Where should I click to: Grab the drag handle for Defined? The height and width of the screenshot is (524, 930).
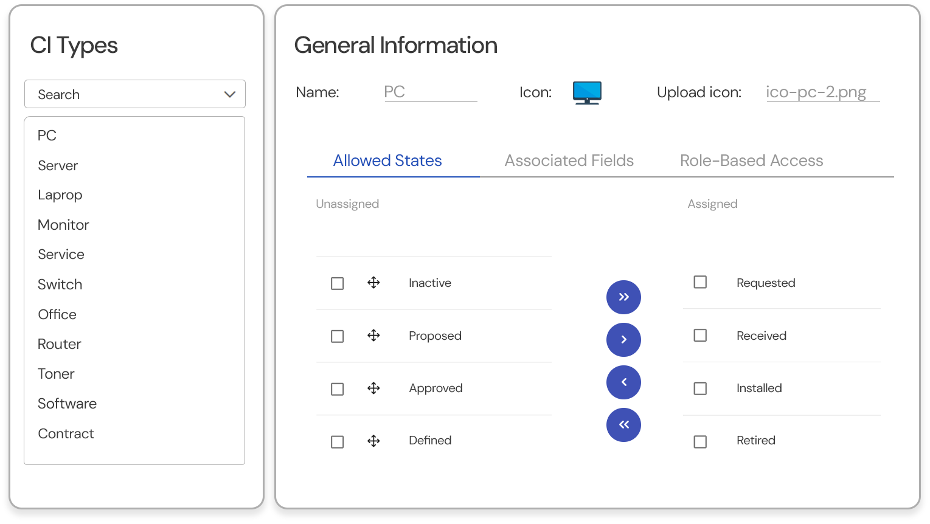373,441
